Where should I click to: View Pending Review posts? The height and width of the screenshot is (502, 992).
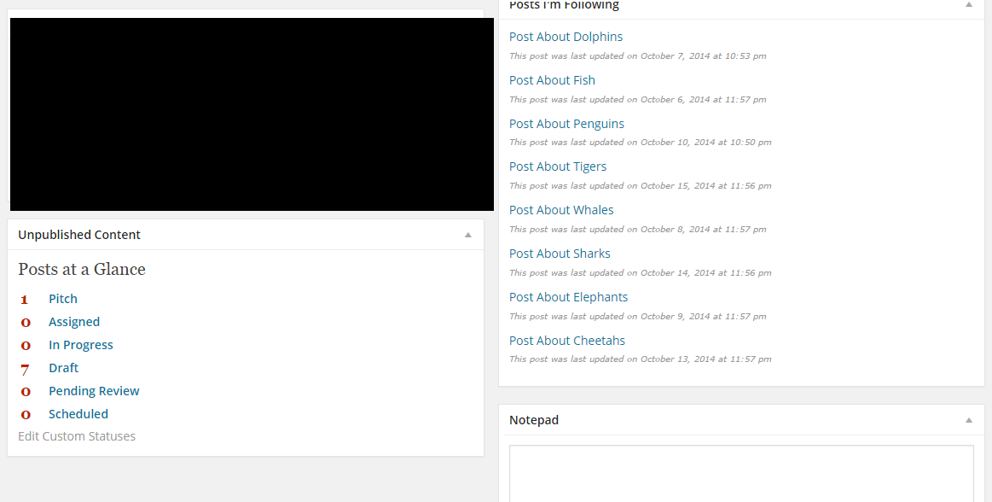[94, 391]
